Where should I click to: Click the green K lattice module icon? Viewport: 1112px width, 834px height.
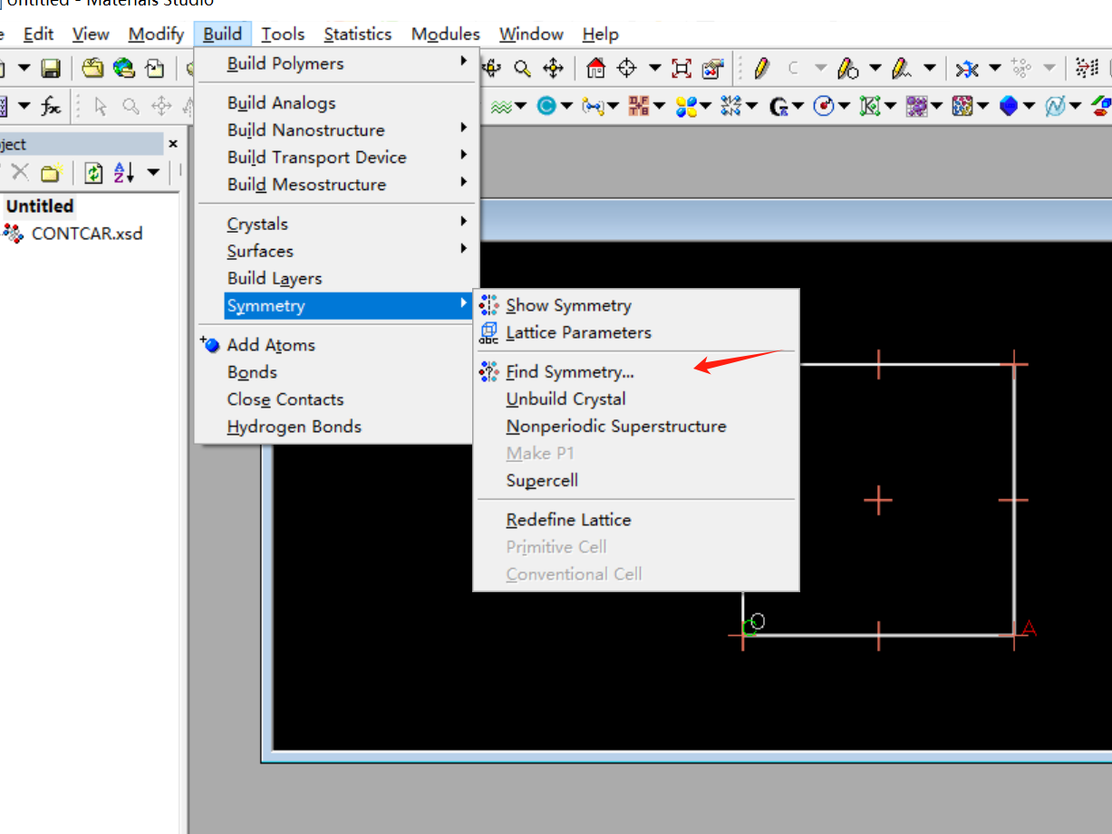coord(871,107)
